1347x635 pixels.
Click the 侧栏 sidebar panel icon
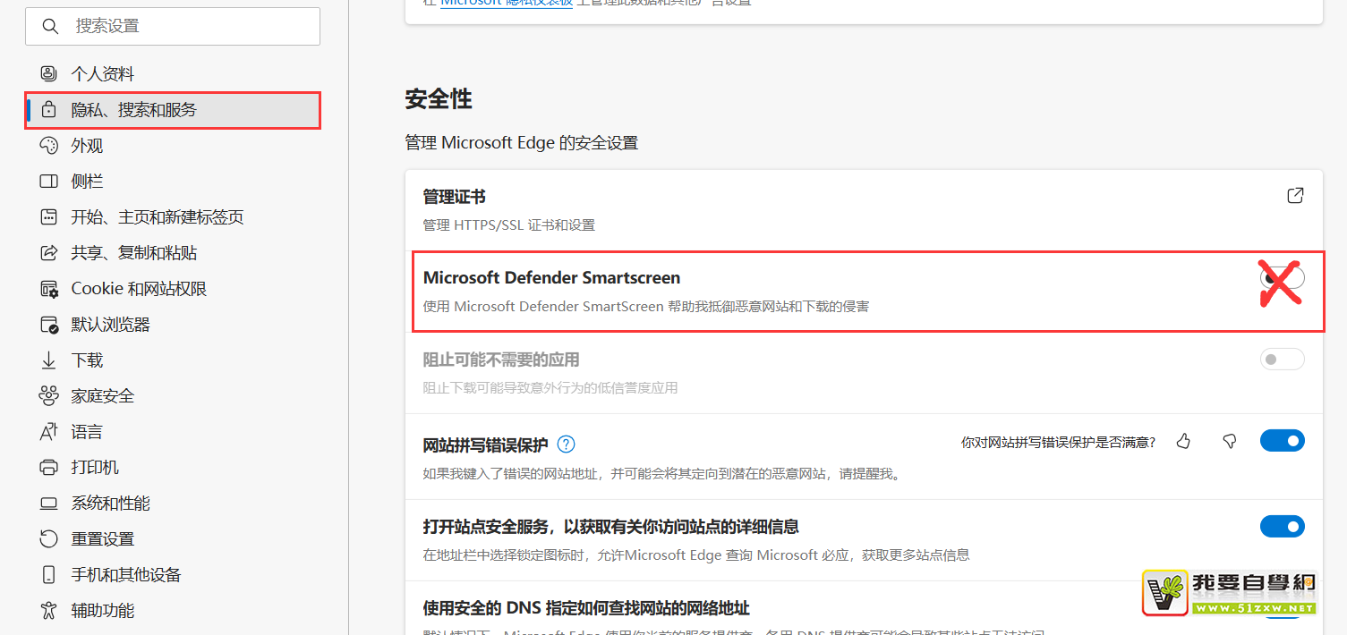49,182
